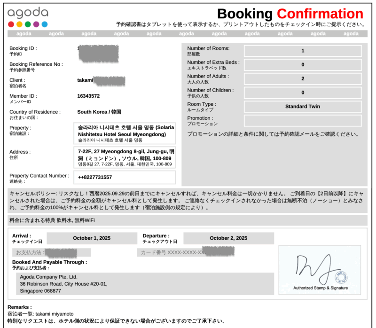Click the agoda logo wordmark
Screen dimensions: 376x328
tap(28, 13)
